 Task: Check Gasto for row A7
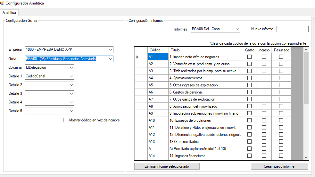tap(250, 99)
